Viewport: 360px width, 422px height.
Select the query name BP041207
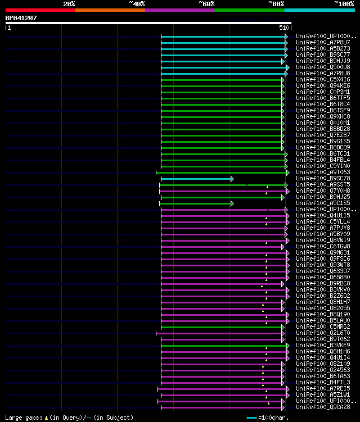(x=21, y=18)
